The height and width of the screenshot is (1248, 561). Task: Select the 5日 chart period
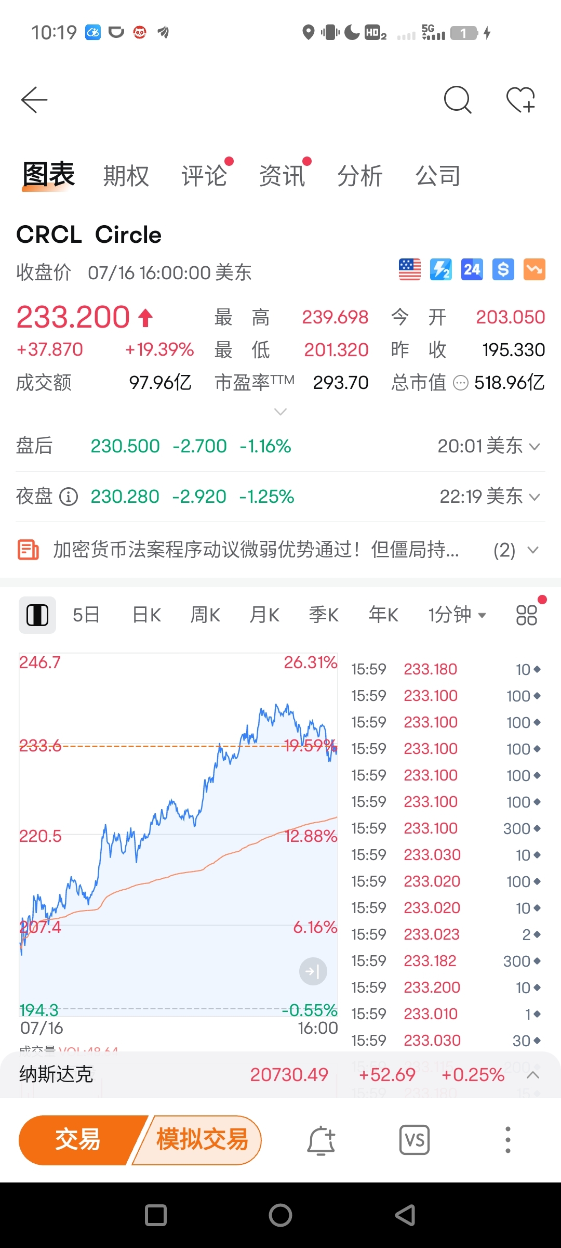(x=86, y=615)
